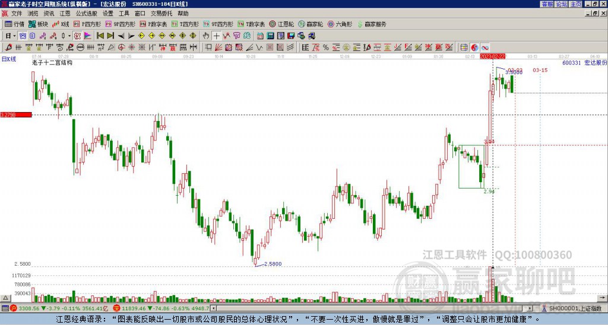Viewport: 608px width, 325px height.
Task: Click the bottom horizontal scrollbar track
Action: point(372,308)
